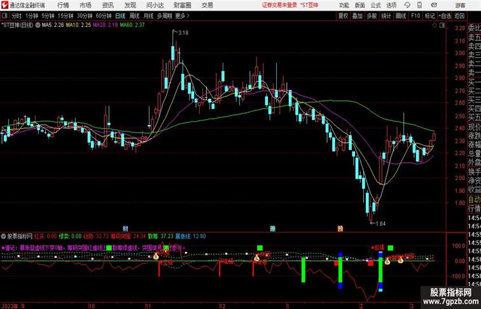Click the *ST豆神 stock name in title bar
The image size is (481, 309).
click(309, 5)
